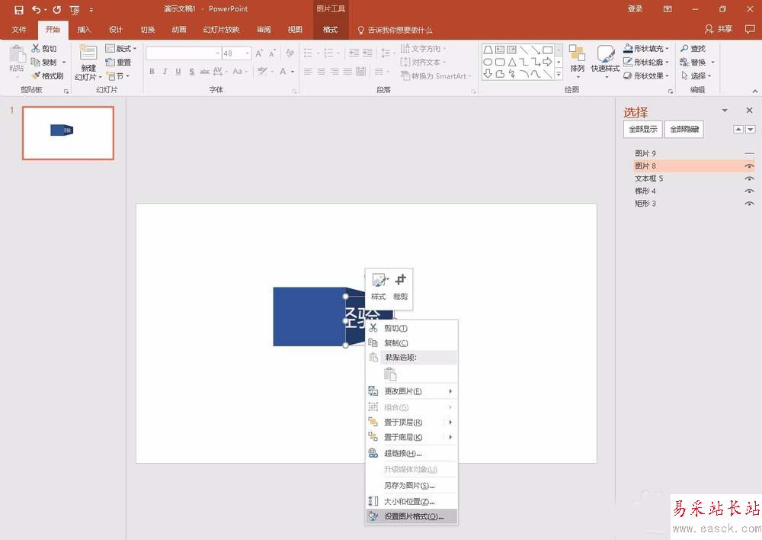Viewport: 762px width, 540px height.
Task: Toggle underline formatting
Action: pos(178,72)
